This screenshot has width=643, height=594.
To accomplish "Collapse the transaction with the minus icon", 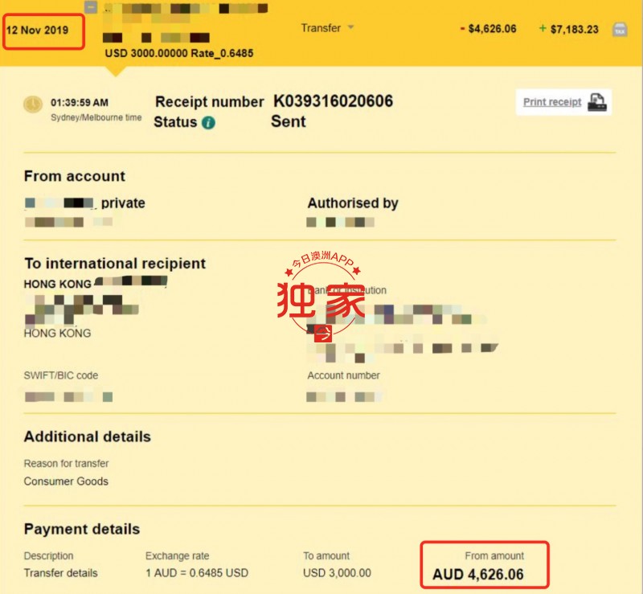I will 91,6.
